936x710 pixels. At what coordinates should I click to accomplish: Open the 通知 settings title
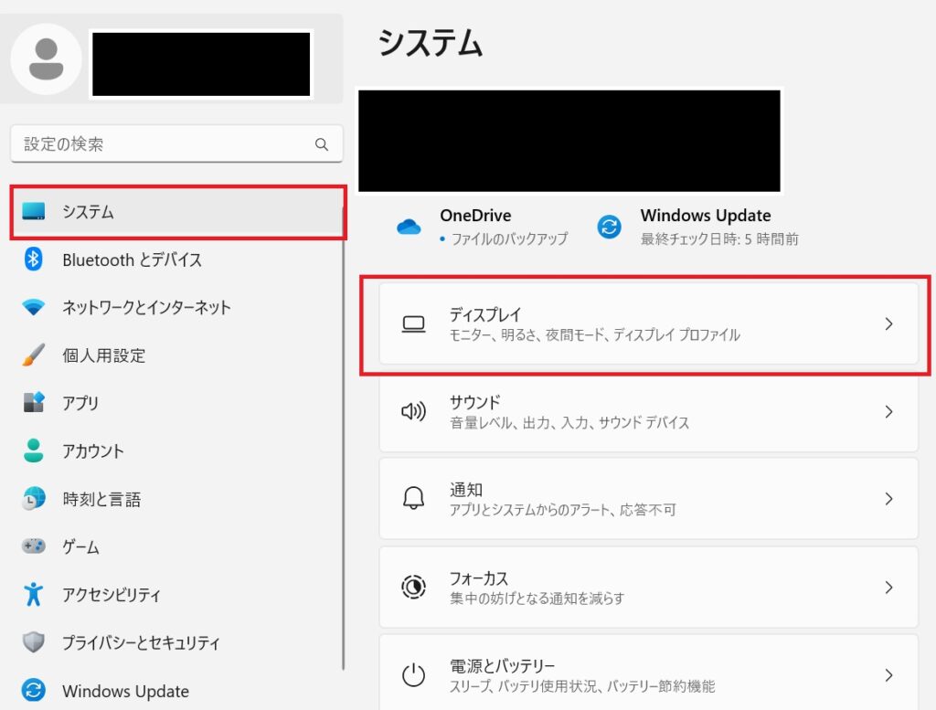(465, 490)
